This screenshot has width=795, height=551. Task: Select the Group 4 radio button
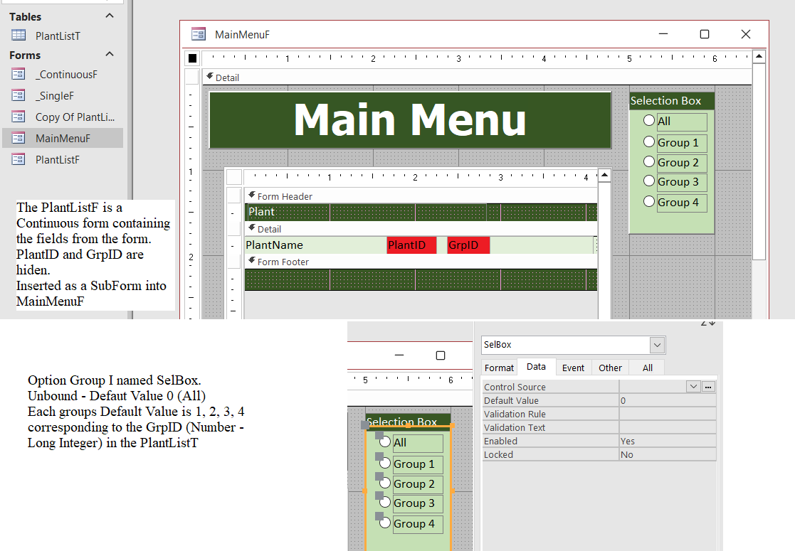tap(648, 201)
